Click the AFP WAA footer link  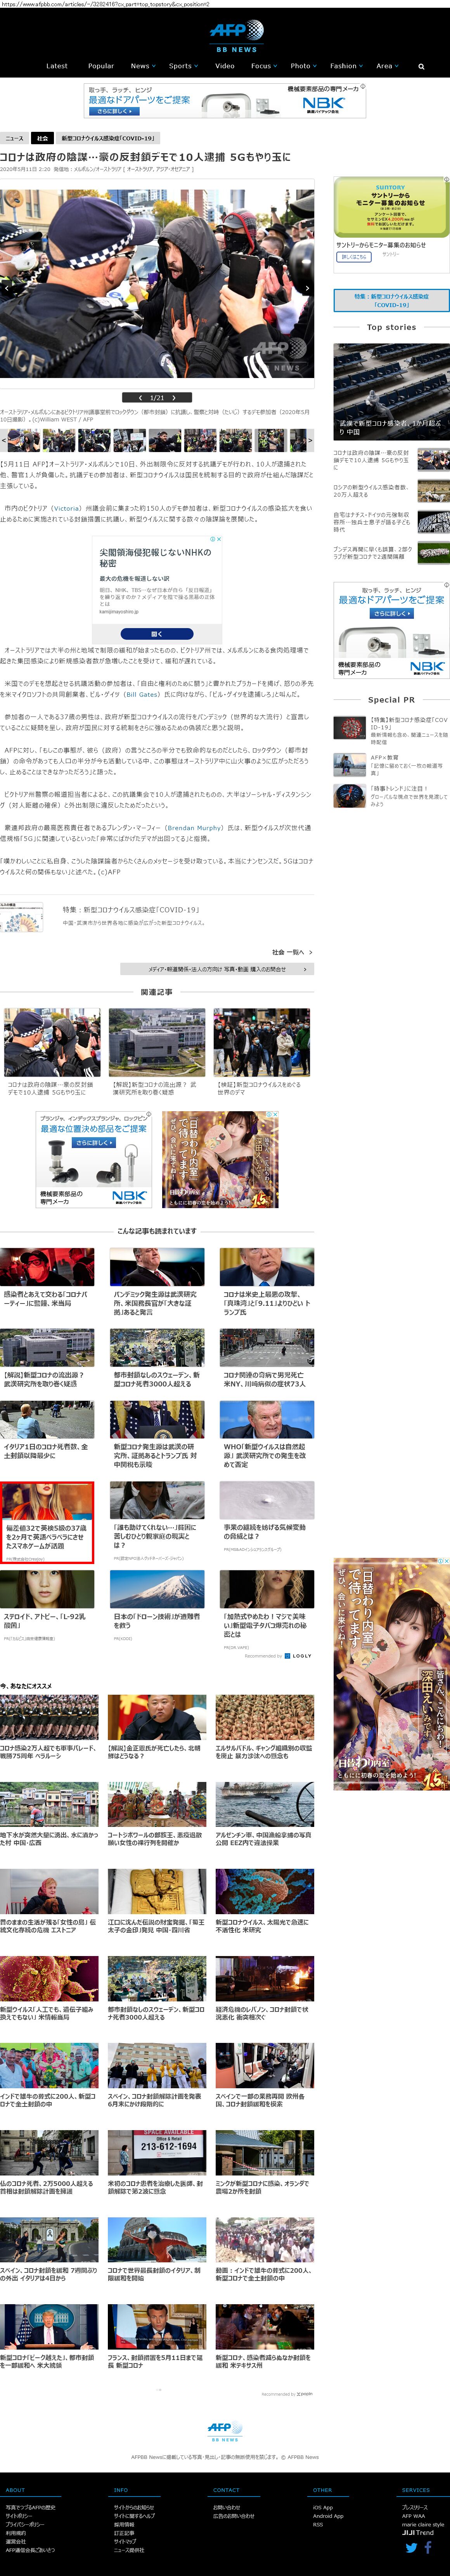pyautogui.click(x=413, y=2516)
